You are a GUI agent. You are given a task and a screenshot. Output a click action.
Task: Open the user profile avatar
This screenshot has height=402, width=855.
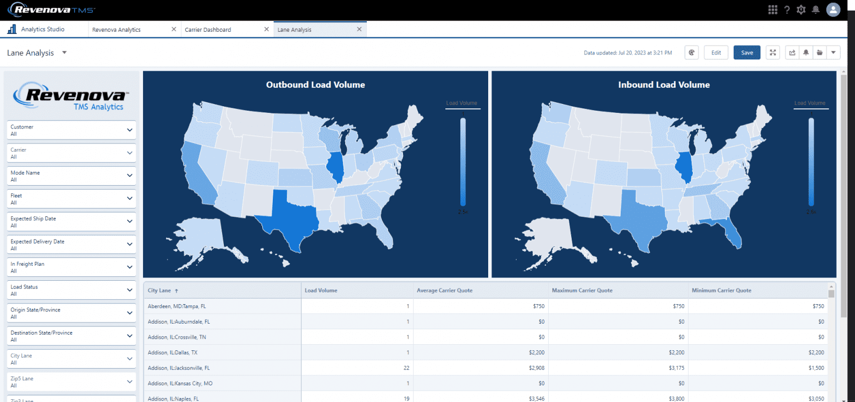click(833, 9)
